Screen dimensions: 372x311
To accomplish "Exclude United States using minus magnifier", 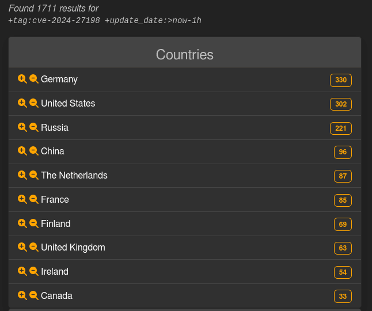I will [x=33, y=103].
